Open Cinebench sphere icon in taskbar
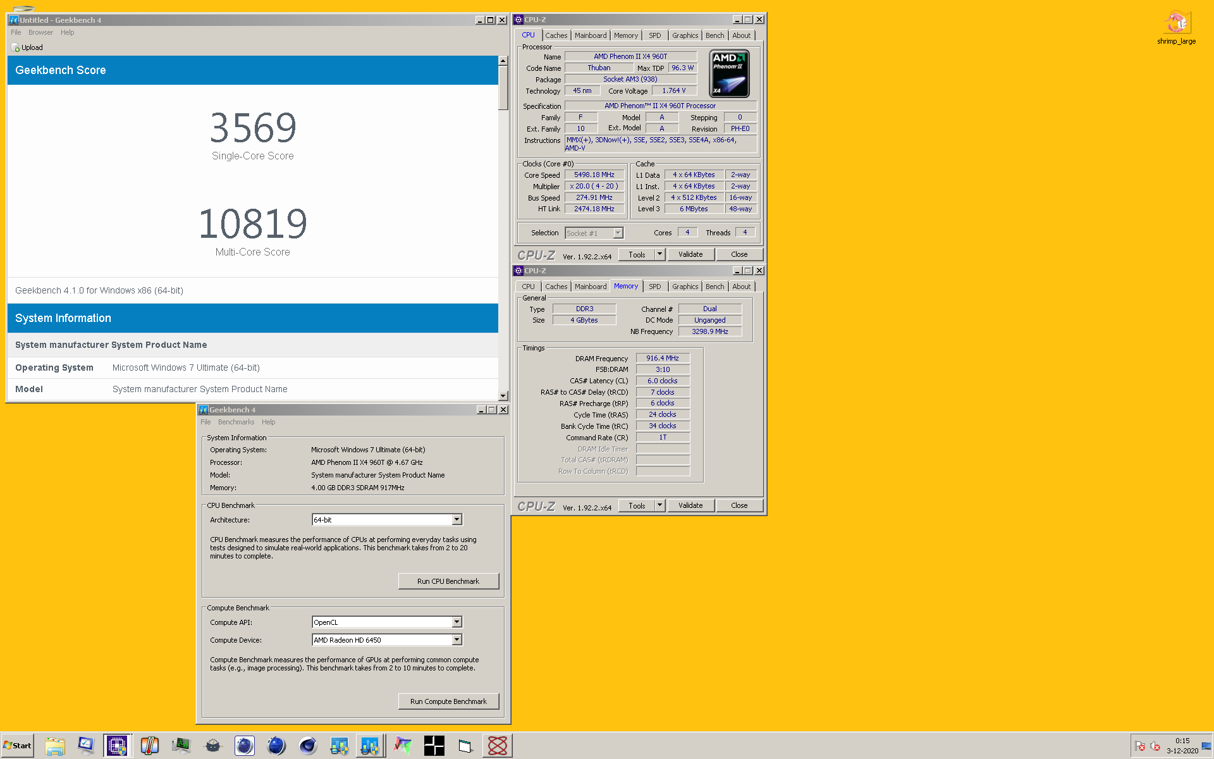1214x759 pixels. coord(307,746)
